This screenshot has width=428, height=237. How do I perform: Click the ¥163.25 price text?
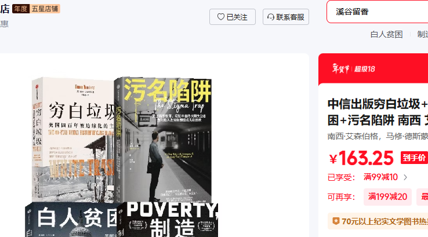[x=361, y=158]
